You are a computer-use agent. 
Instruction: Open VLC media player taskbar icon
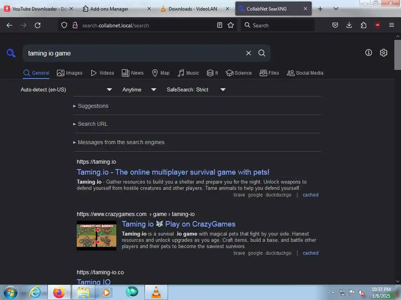click(156, 292)
